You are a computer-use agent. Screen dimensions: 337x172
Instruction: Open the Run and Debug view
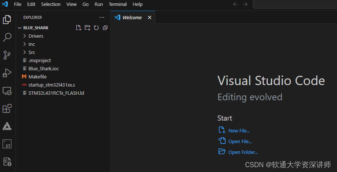pyautogui.click(x=7, y=73)
